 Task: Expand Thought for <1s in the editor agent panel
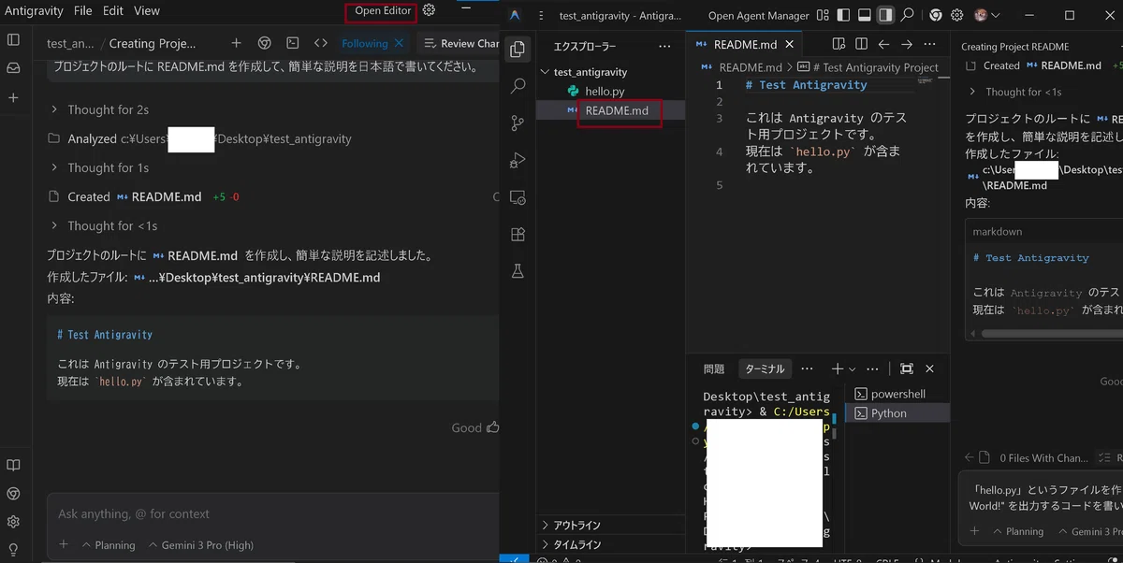tap(1014, 92)
